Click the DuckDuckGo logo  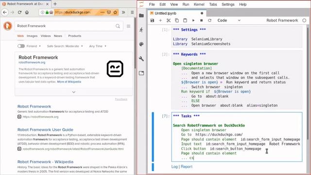[8, 26]
